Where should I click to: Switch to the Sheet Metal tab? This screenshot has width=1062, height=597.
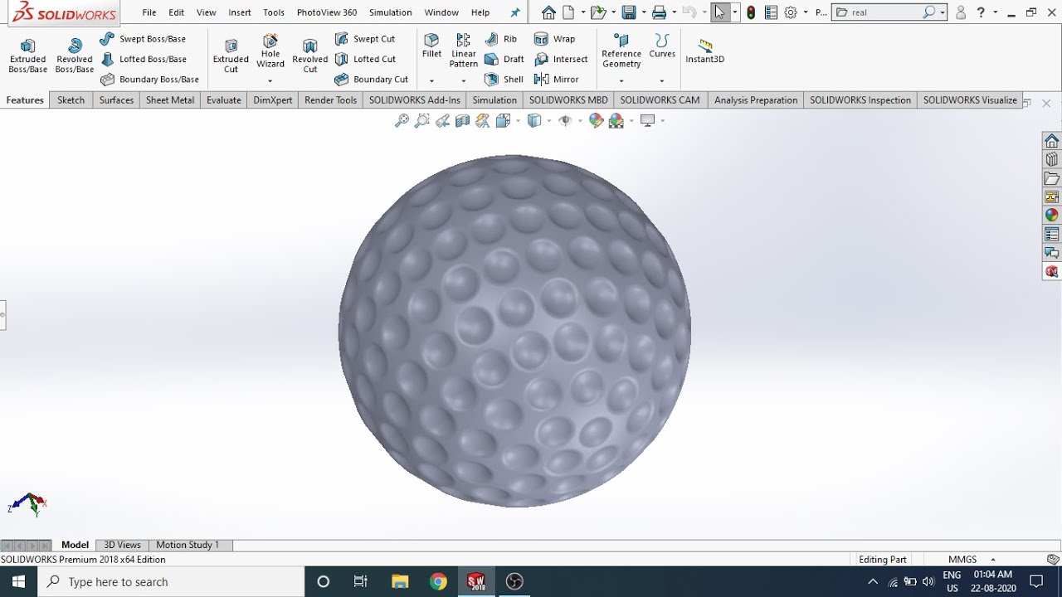pyautogui.click(x=170, y=100)
